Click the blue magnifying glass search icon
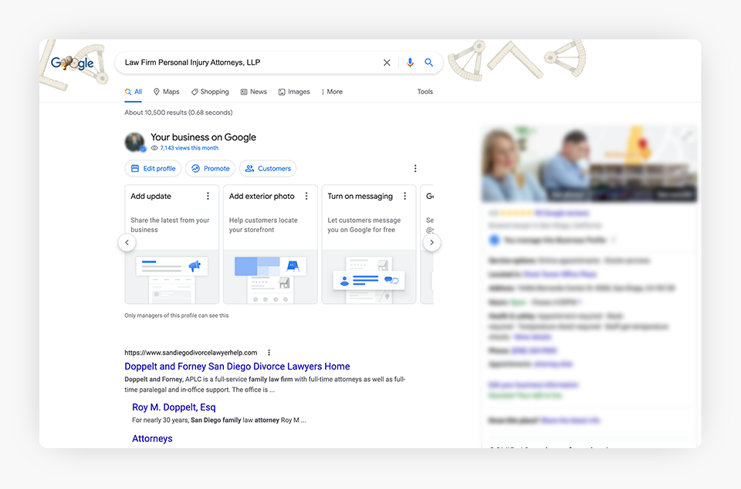The image size is (741, 489). [x=429, y=62]
